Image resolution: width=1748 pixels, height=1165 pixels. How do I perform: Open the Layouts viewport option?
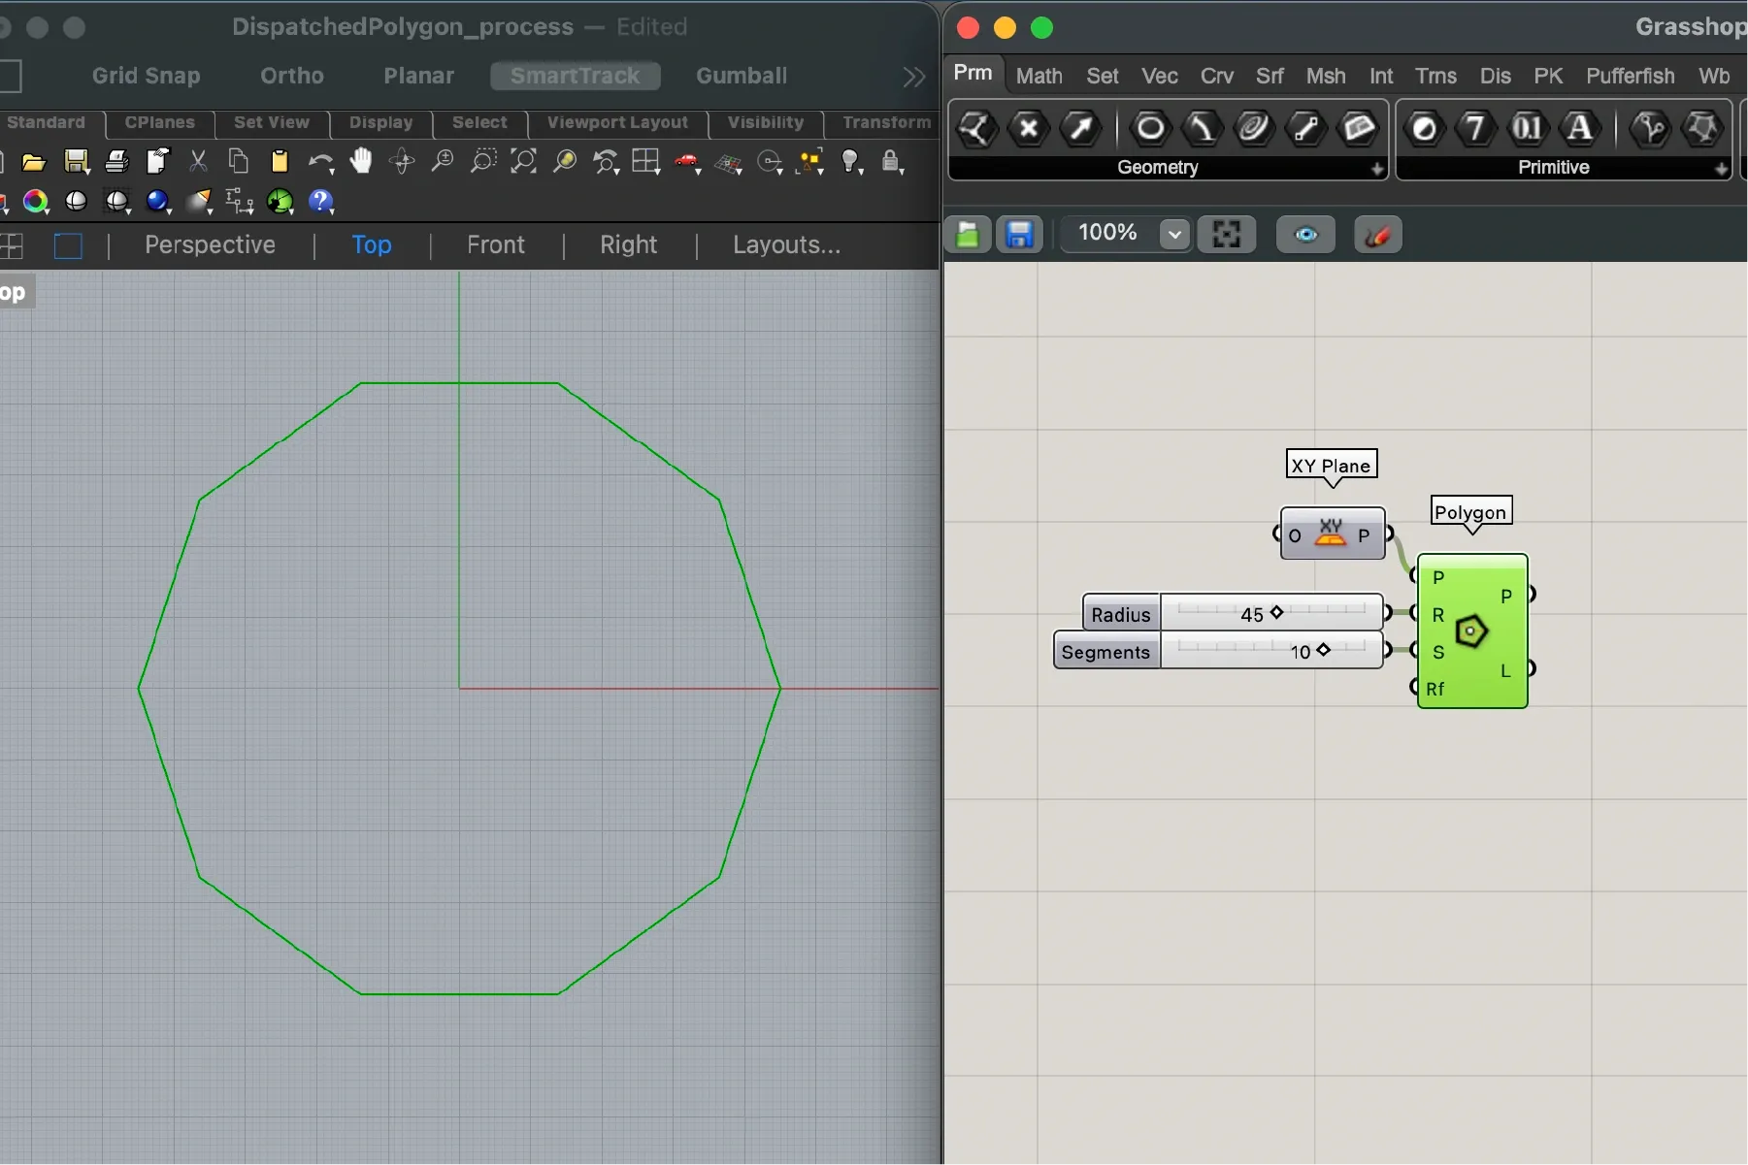(x=784, y=244)
